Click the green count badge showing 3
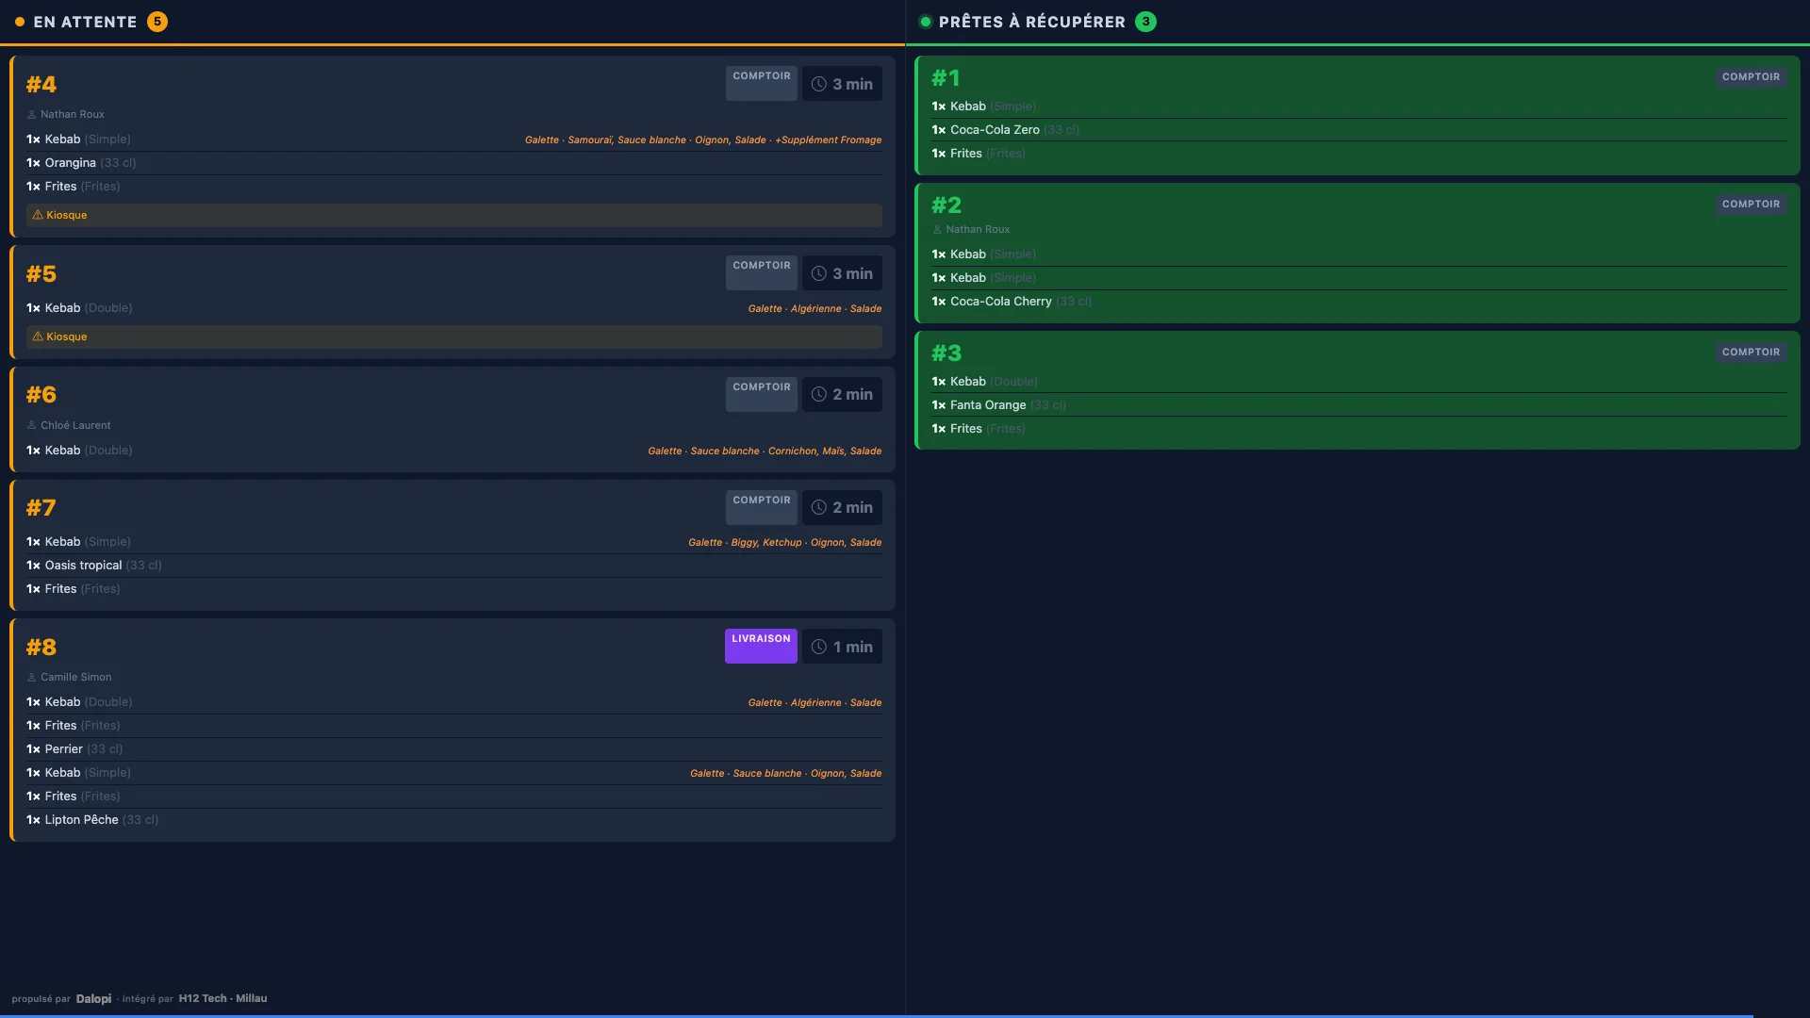 tap(1145, 22)
